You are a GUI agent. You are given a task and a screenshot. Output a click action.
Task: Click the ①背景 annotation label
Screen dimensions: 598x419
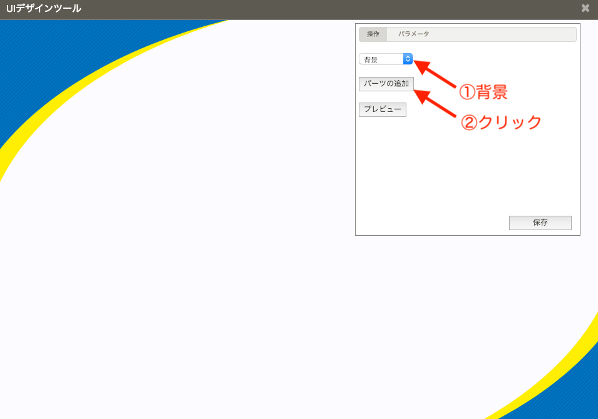coord(482,93)
